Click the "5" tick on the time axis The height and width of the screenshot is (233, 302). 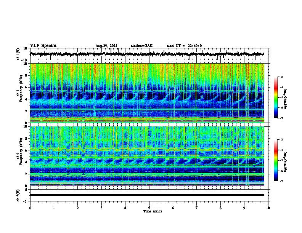149,208
